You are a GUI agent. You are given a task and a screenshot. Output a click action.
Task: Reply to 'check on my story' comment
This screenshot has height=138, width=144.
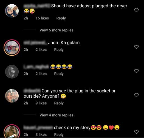coord(59,135)
